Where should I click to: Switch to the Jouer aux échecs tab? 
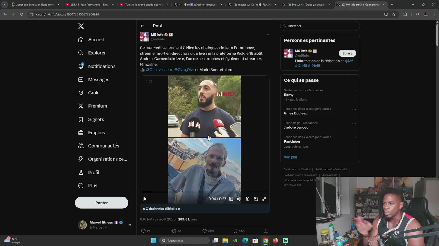[35, 5]
